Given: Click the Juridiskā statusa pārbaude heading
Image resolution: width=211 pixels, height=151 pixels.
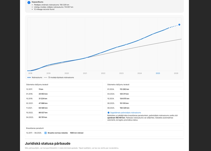Looking at the screenshot, I should coord(48,143).
